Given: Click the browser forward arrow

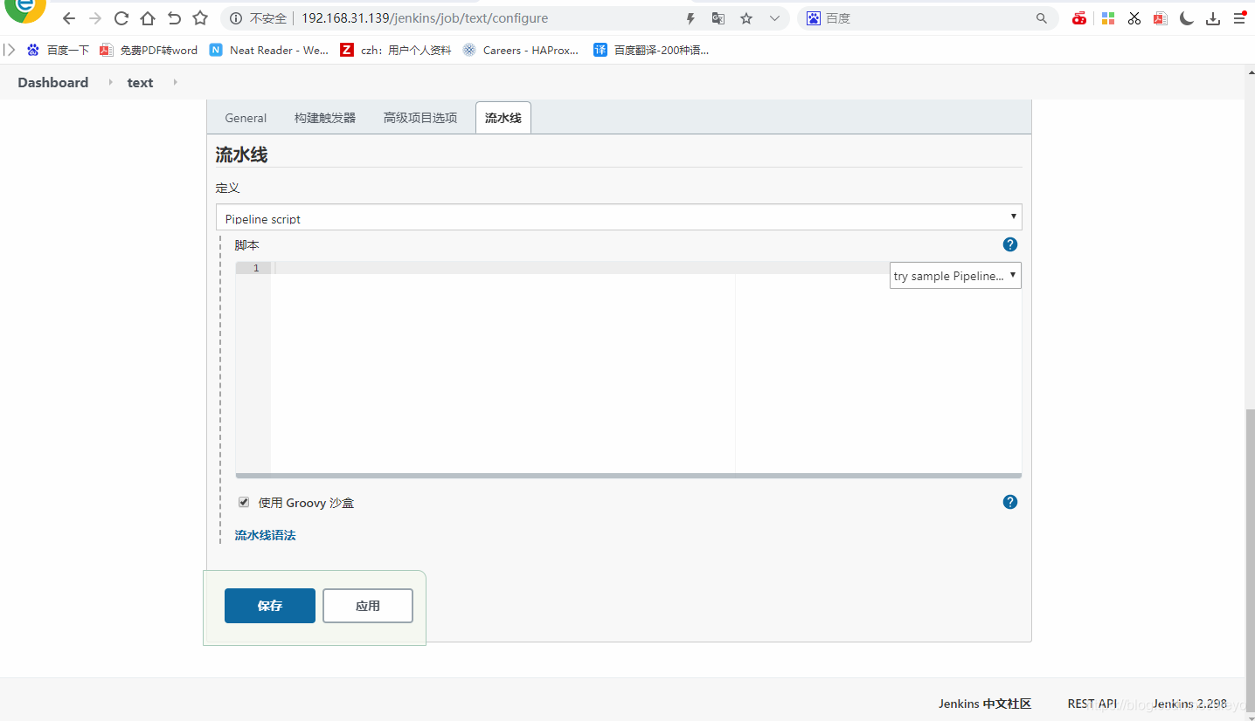Looking at the screenshot, I should coord(95,18).
